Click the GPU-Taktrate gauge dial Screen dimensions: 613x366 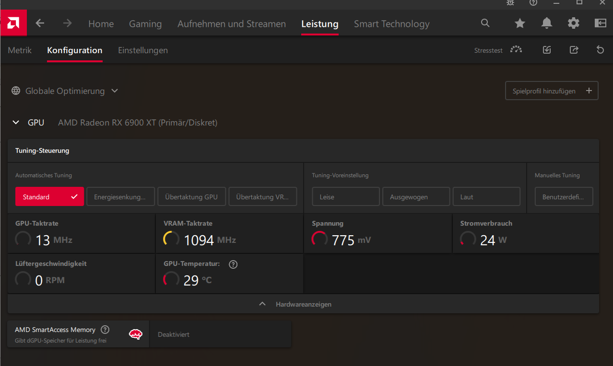click(23, 239)
